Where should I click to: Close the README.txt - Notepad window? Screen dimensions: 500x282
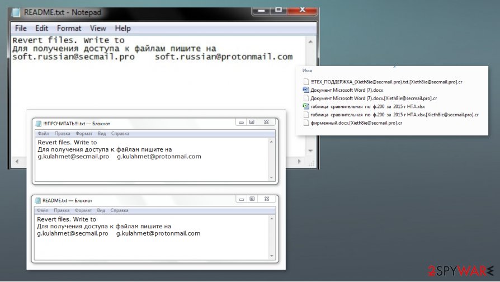pos(303,10)
